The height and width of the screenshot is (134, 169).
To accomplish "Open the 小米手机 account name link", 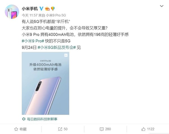I will (30, 9).
